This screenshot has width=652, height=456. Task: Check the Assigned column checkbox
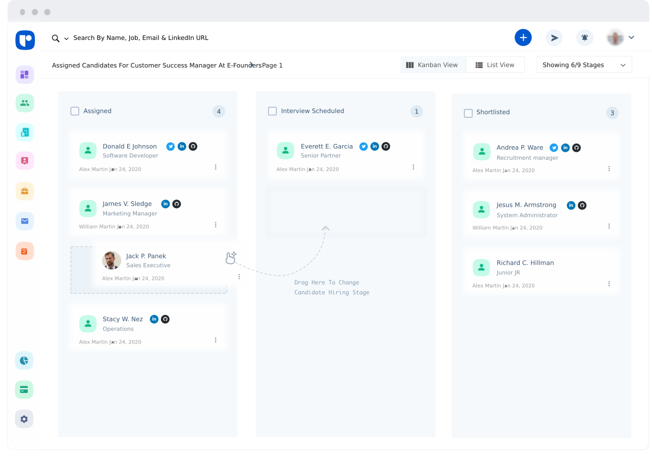coord(75,111)
